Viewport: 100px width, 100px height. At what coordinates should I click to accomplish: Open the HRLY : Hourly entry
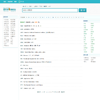point(26,69)
